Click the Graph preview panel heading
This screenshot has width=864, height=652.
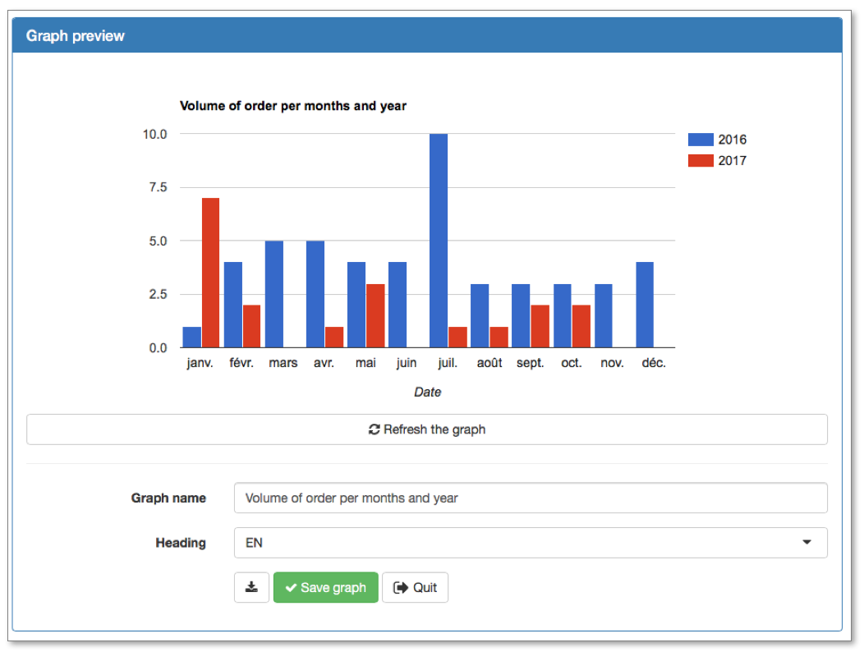pos(76,36)
